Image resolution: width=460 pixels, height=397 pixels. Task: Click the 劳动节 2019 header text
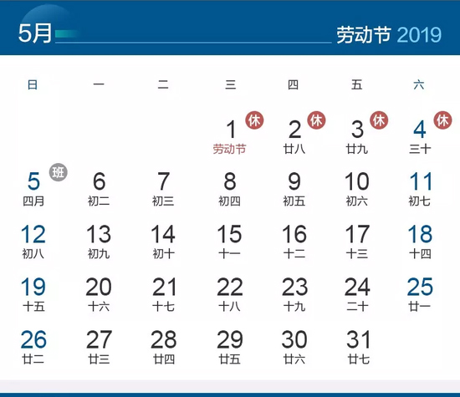[x=389, y=35]
